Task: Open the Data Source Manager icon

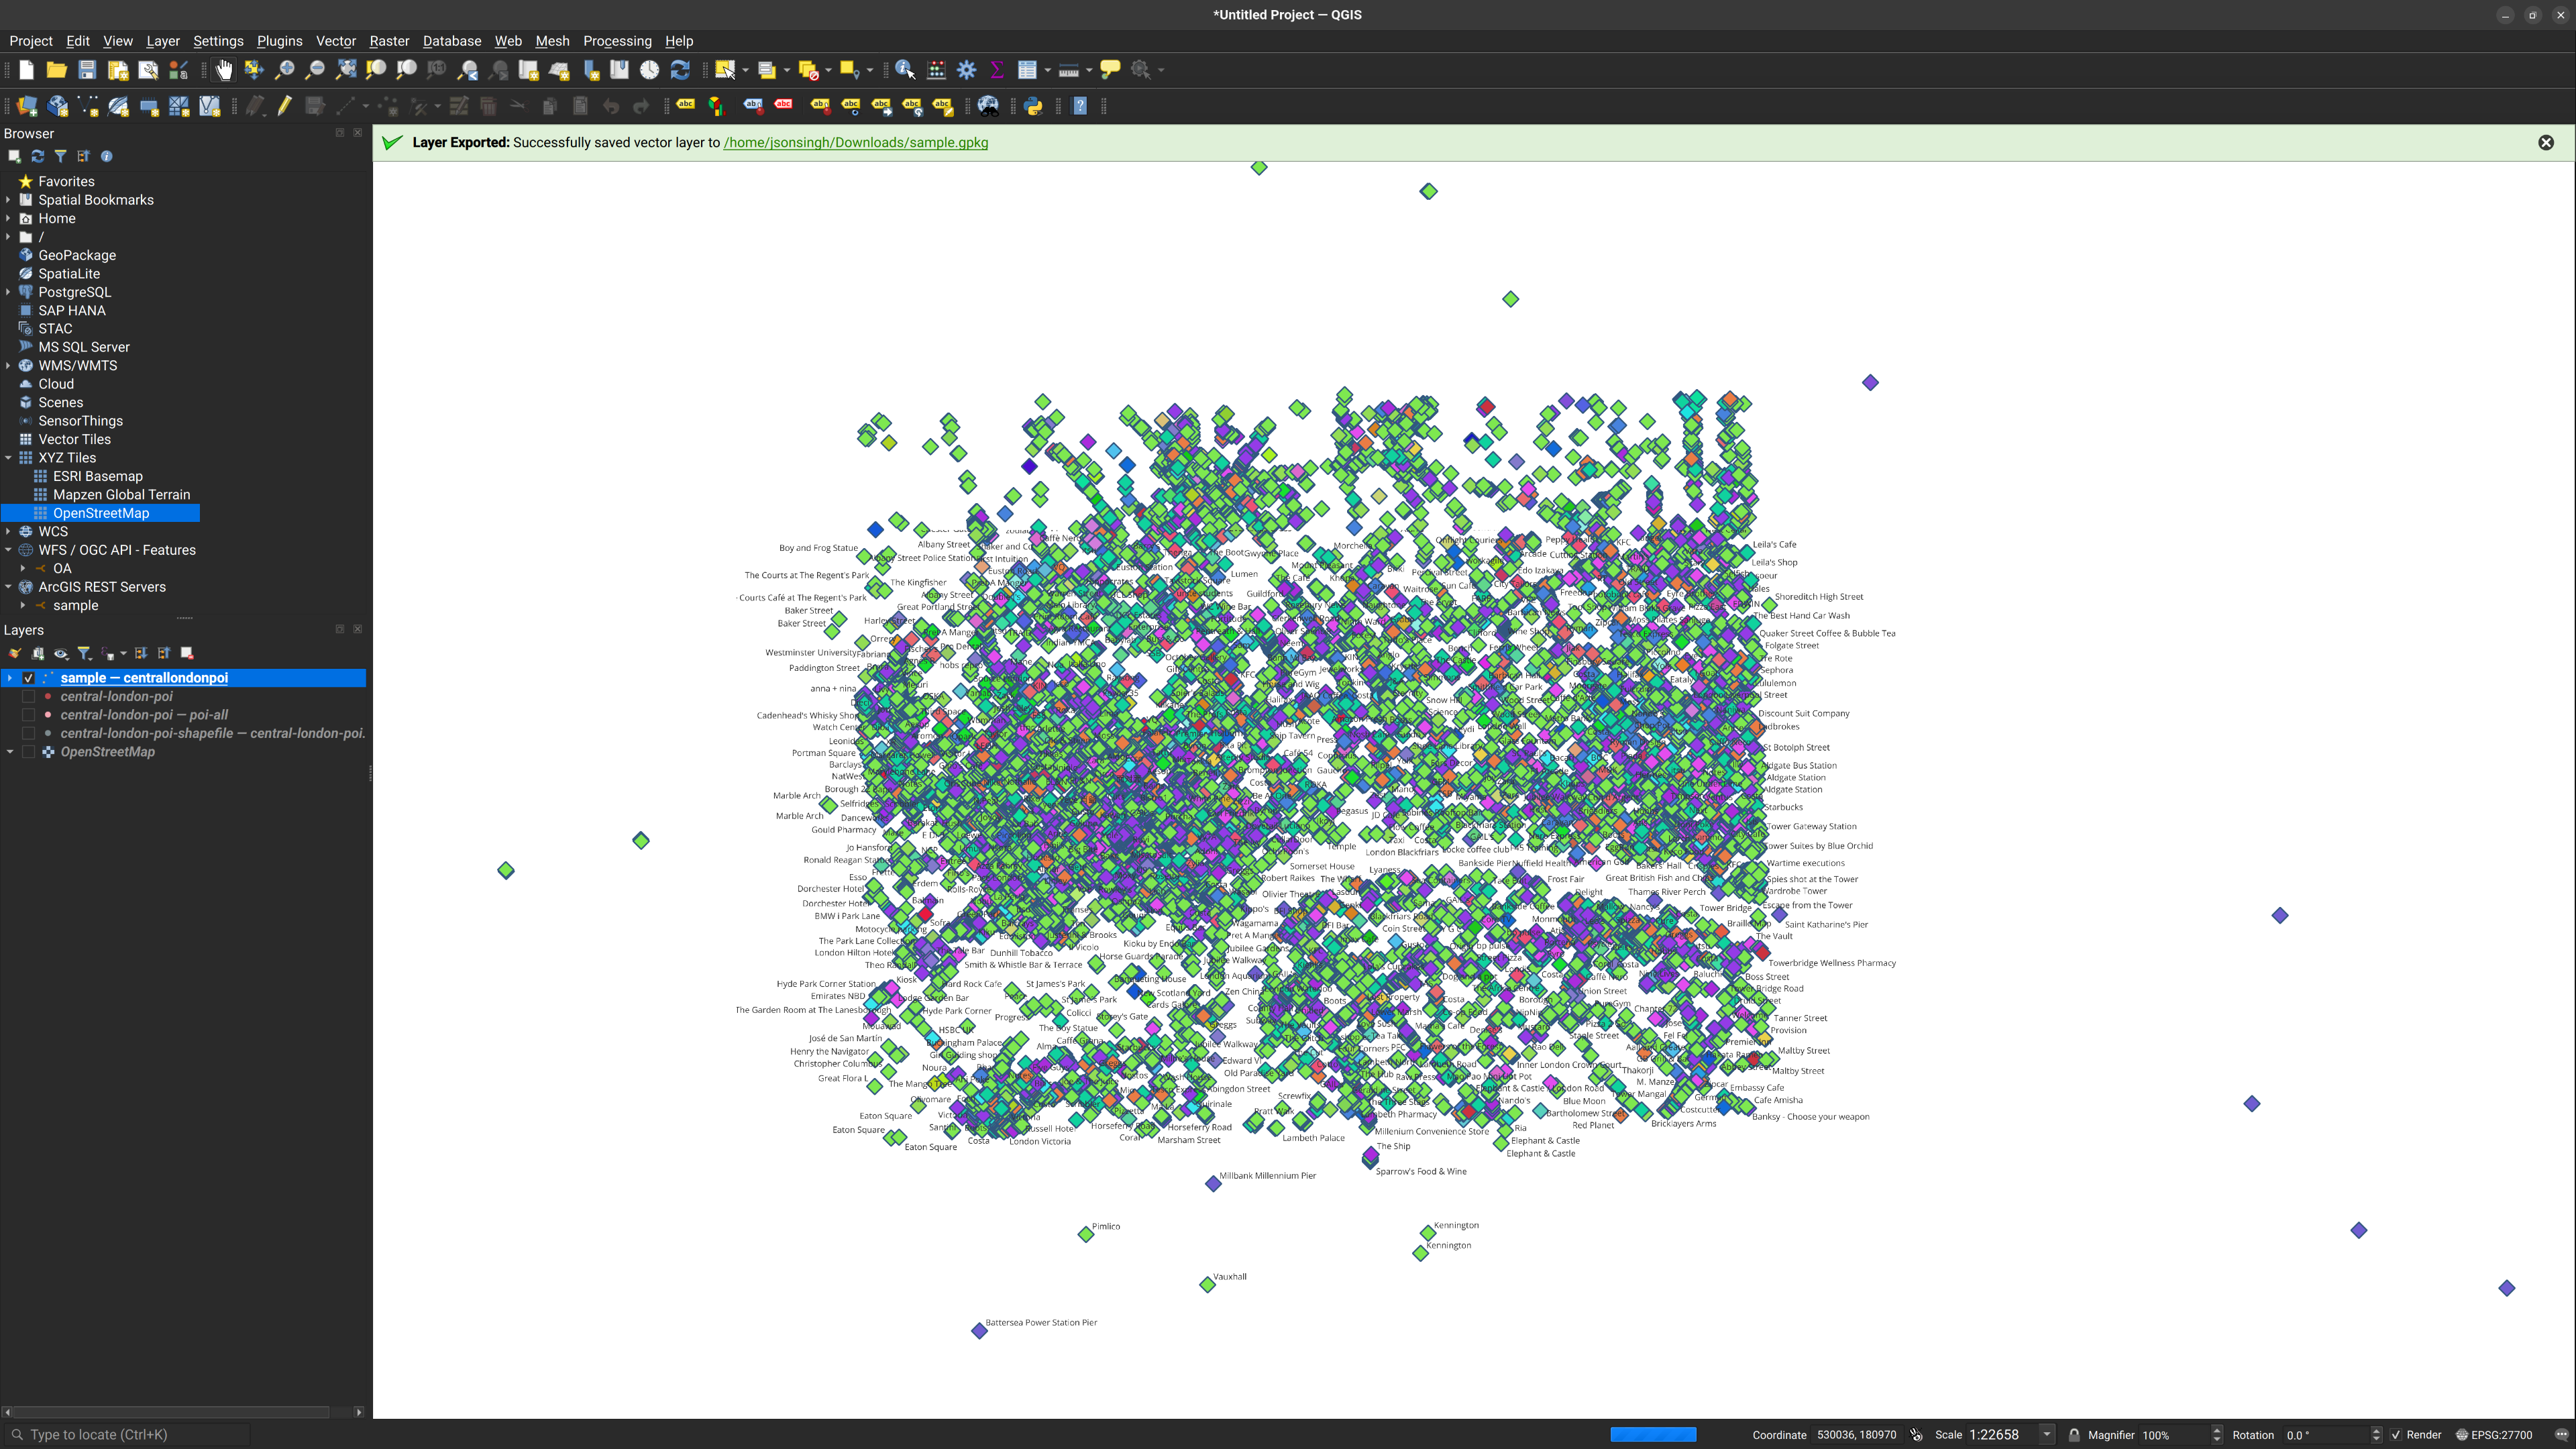Action: 27,106
